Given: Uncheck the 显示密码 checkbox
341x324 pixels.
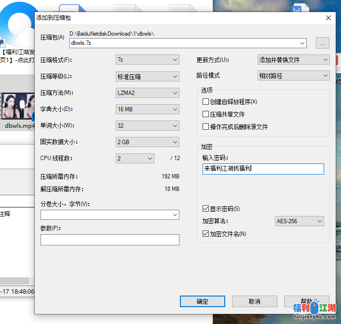Looking at the screenshot, I should click(206, 209).
